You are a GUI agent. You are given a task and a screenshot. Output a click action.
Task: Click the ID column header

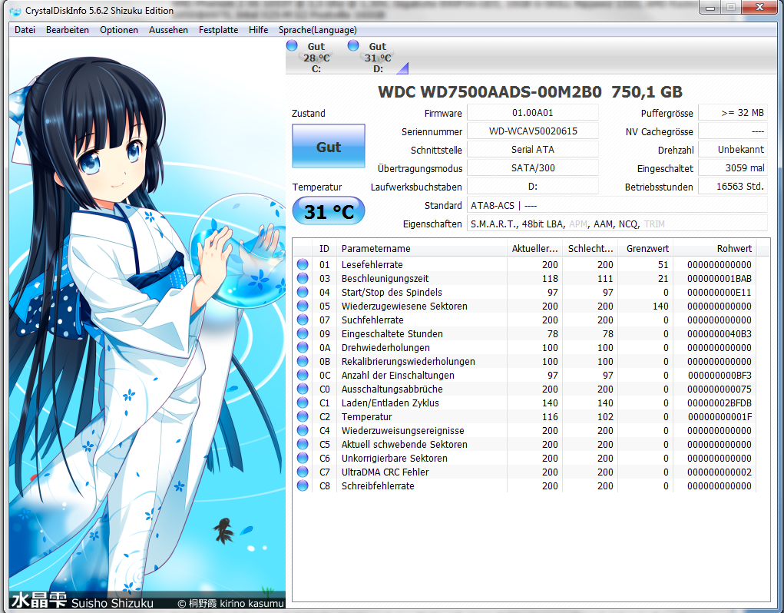click(x=324, y=248)
